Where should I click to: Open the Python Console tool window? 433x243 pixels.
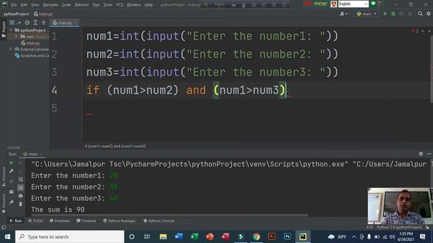[x=159, y=221]
